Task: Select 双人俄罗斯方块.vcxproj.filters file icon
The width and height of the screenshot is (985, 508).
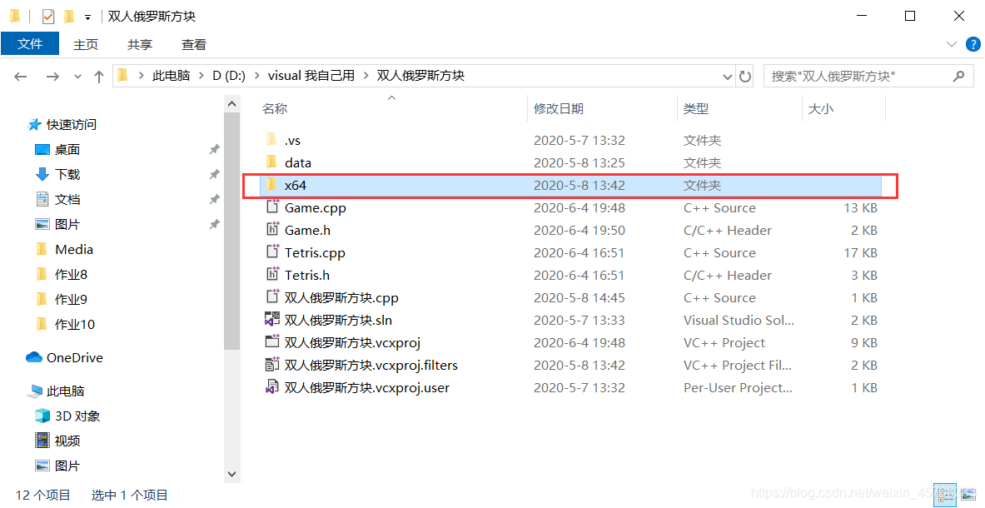Action: [272, 364]
